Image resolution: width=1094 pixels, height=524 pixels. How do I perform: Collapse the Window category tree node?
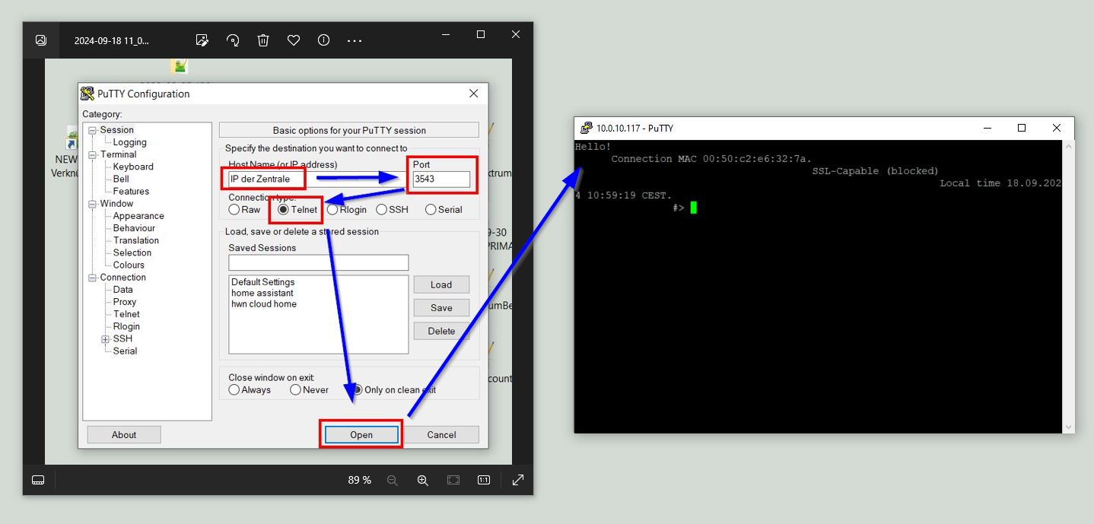[92, 204]
